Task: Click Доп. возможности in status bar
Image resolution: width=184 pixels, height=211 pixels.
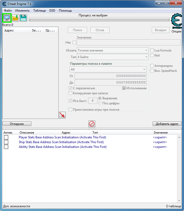Action: pos(16,206)
